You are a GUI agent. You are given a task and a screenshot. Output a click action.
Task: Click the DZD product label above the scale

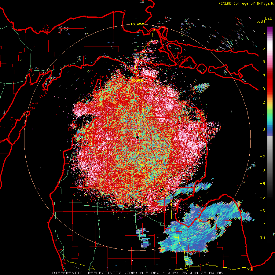pos(269,18)
